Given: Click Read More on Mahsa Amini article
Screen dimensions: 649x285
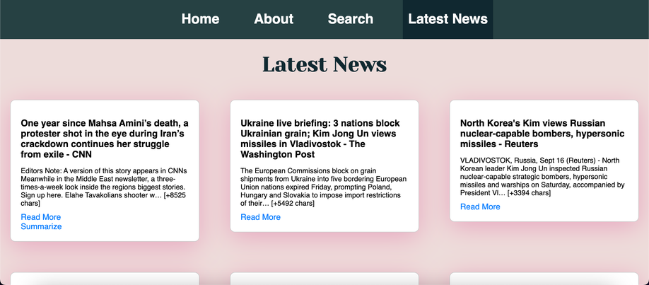Looking at the screenshot, I should click(41, 217).
